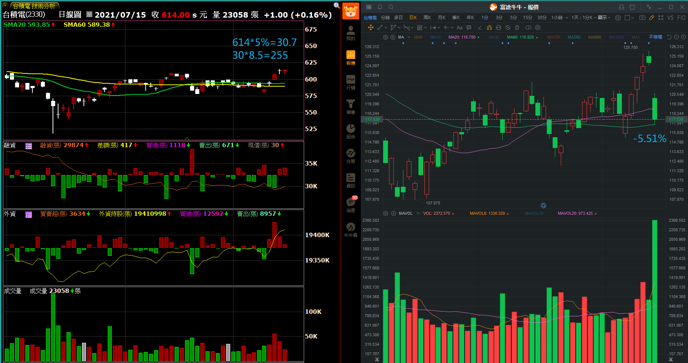Expand the 1小時 timeframe dropdown arrow
This screenshot has height=363, width=688.
click(567, 18)
